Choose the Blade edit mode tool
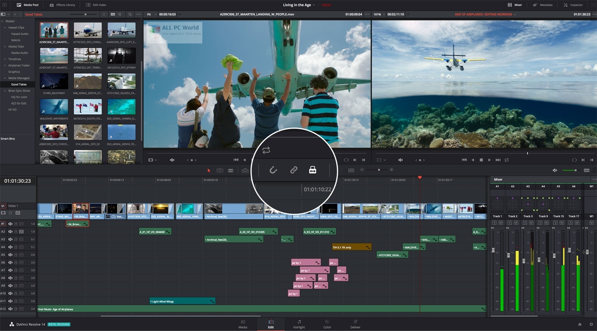 [231, 170]
